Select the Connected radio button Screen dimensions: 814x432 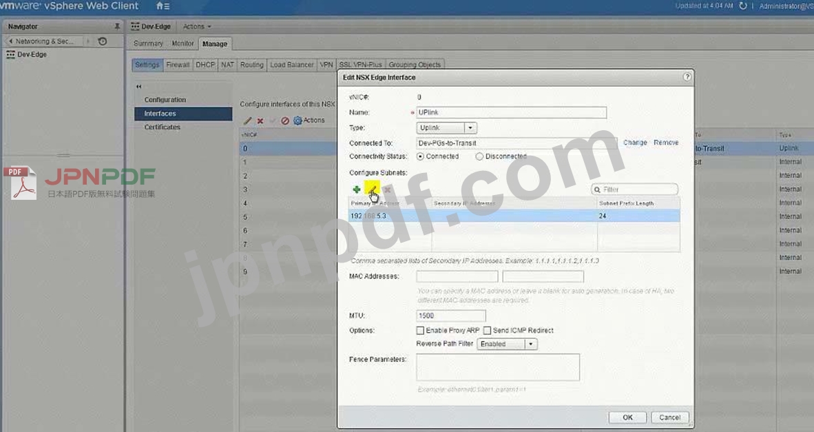click(421, 156)
